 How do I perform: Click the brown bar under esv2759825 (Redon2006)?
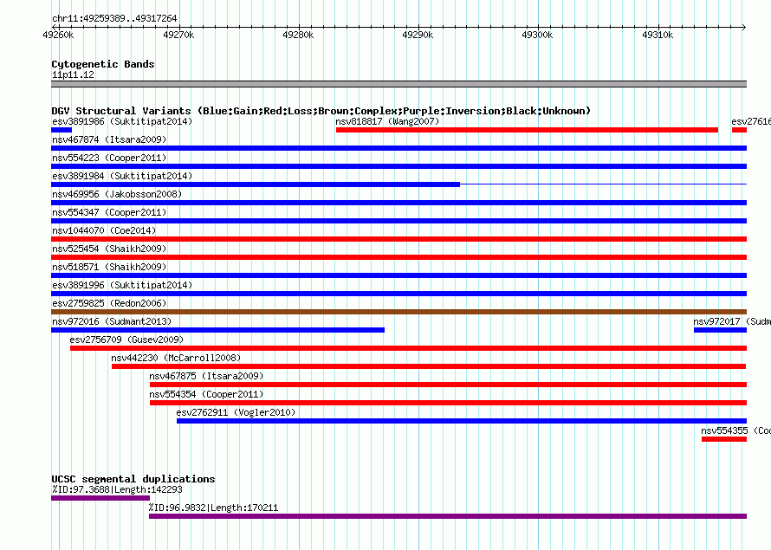pyautogui.click(x=398, y=312)
